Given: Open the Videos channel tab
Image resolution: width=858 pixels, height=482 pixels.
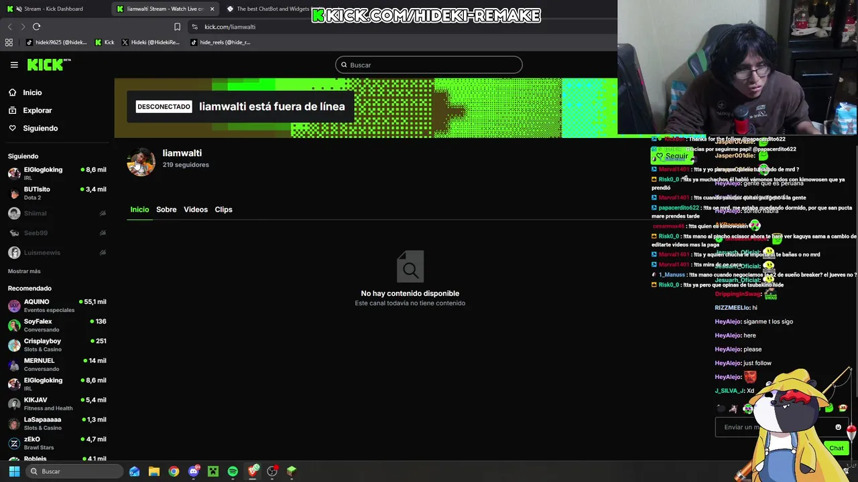Looking at the screenshot, I should click(x=196, y=210).
